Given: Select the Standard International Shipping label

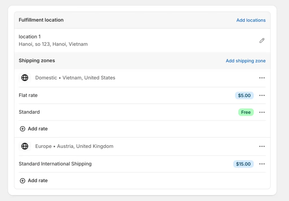Looking at the screenshot, I should point(55,164).
